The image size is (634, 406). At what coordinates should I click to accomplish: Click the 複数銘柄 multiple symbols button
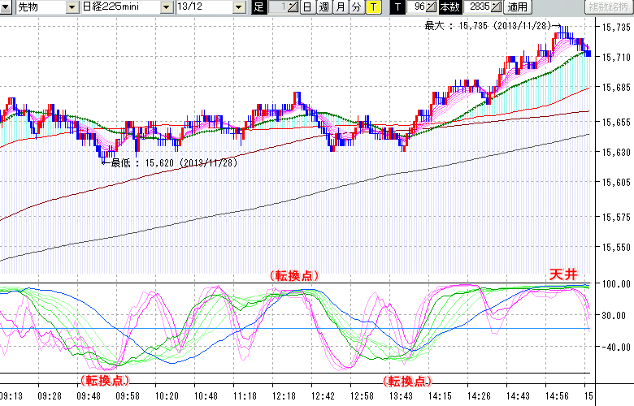click(609, 6)
